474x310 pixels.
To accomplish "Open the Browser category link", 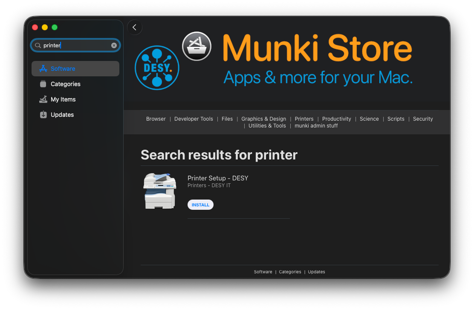I will click(x=156, y=119).
